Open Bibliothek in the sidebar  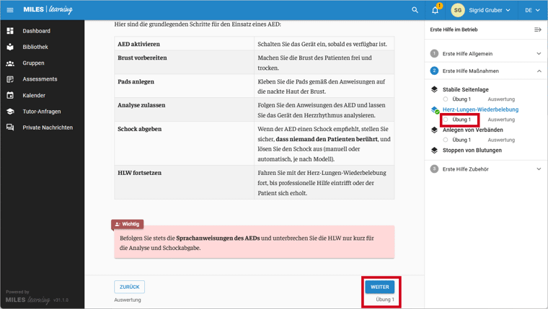(35, 47)
